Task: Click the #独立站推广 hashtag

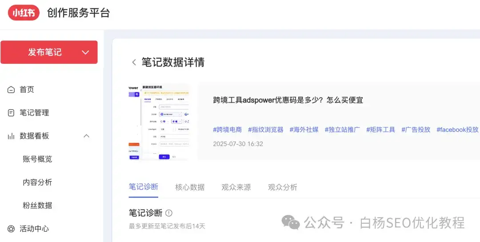Action: (x=343, y=130)
